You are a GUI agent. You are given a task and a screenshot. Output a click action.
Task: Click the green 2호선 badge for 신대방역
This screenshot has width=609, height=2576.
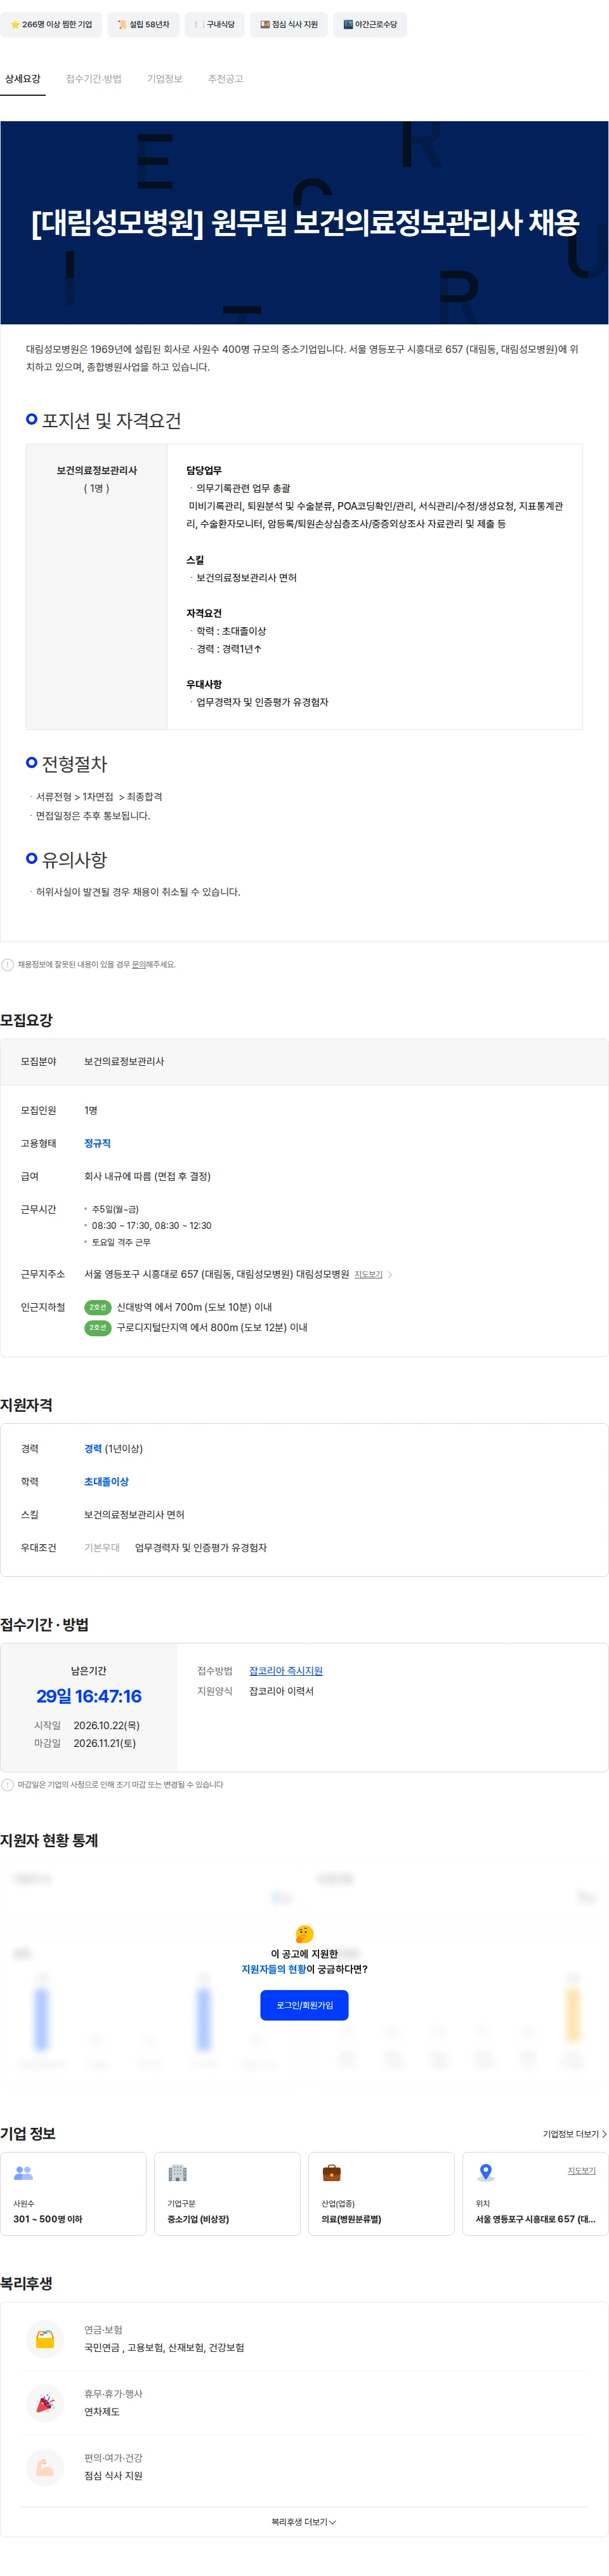97,1307
